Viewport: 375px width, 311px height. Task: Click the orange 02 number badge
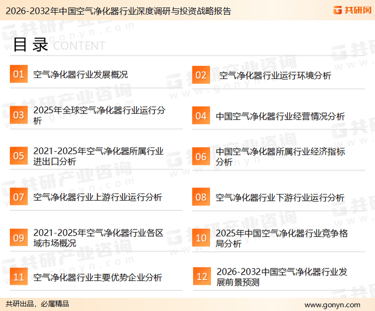[x=200, y=75]
